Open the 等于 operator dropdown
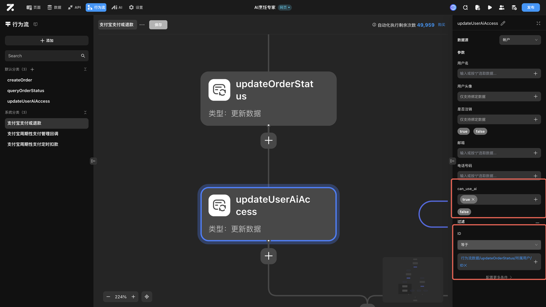Viewport: 546px width, 307px height. point(499,245)
